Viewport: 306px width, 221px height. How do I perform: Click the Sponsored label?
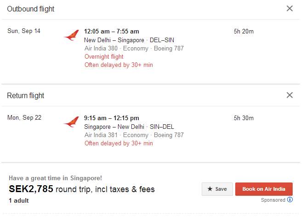pyautogui.click(x=273, y=200)
